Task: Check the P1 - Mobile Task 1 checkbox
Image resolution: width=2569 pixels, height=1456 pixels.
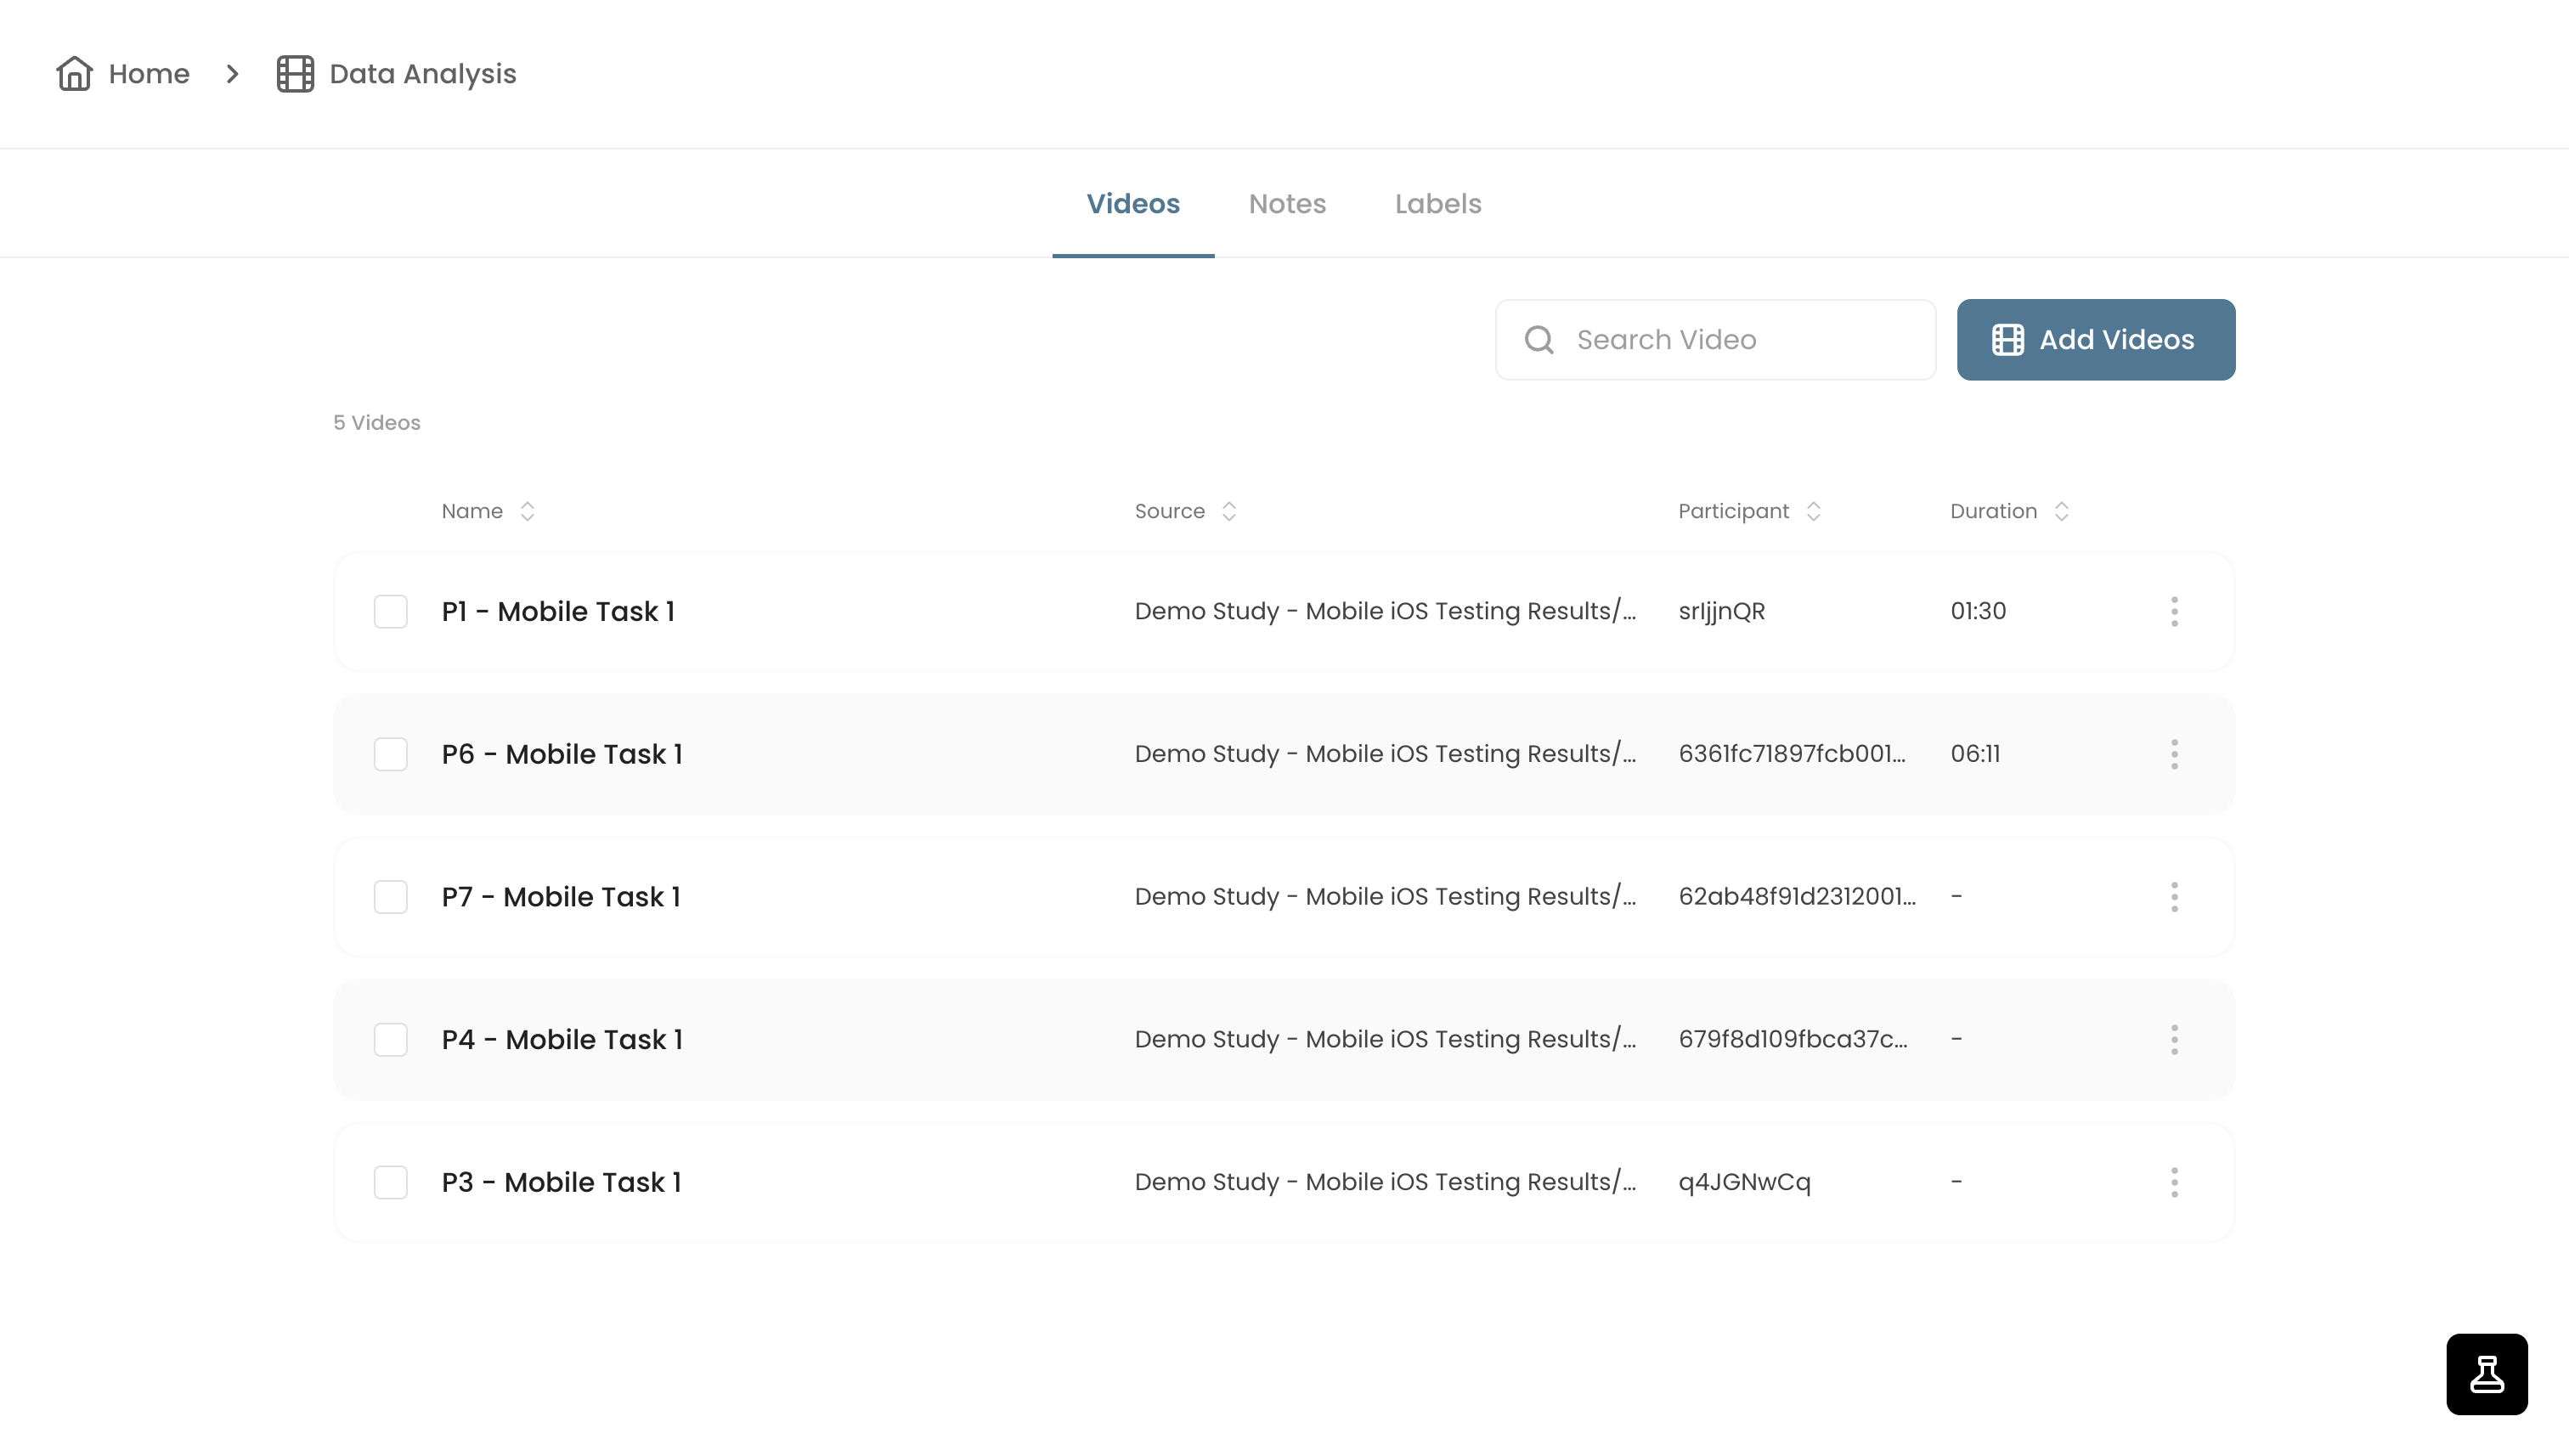Action: (x=391, y=611)
